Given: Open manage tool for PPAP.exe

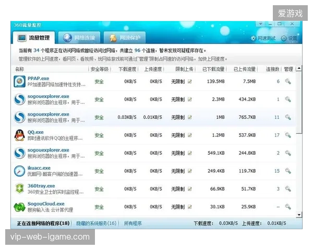Looking at the screenshot, I should click(x=288, y=81).
